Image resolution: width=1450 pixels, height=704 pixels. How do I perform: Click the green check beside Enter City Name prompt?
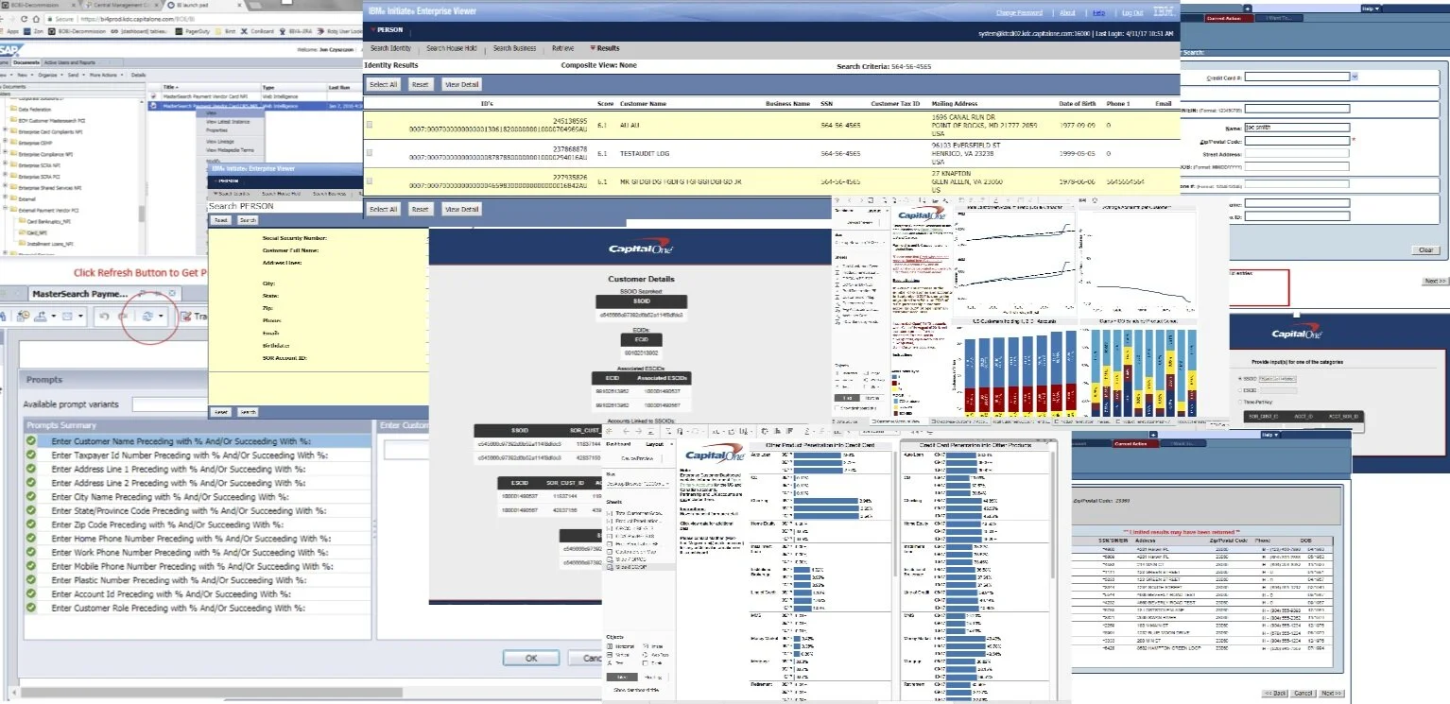(x=31, y=496)
